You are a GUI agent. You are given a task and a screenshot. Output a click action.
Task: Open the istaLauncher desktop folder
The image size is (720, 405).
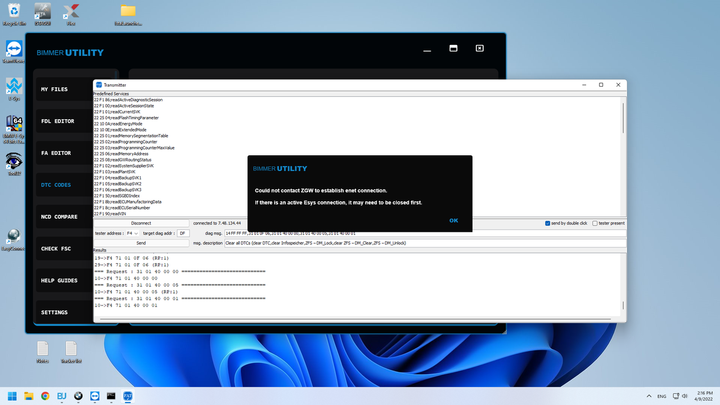click(x=128, y=15)
